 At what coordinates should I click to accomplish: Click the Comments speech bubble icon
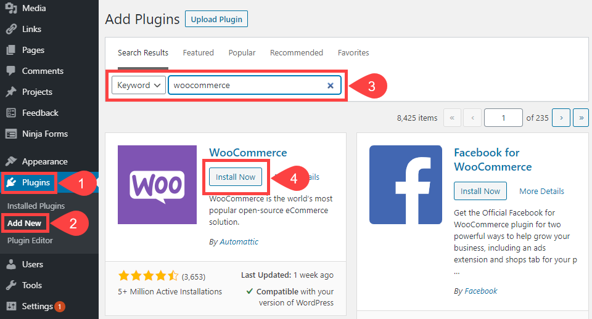click(11, 71)
